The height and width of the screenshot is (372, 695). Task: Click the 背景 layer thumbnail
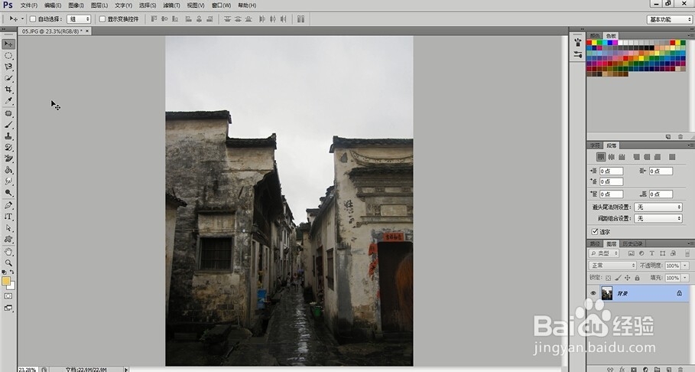pos(607,293)
